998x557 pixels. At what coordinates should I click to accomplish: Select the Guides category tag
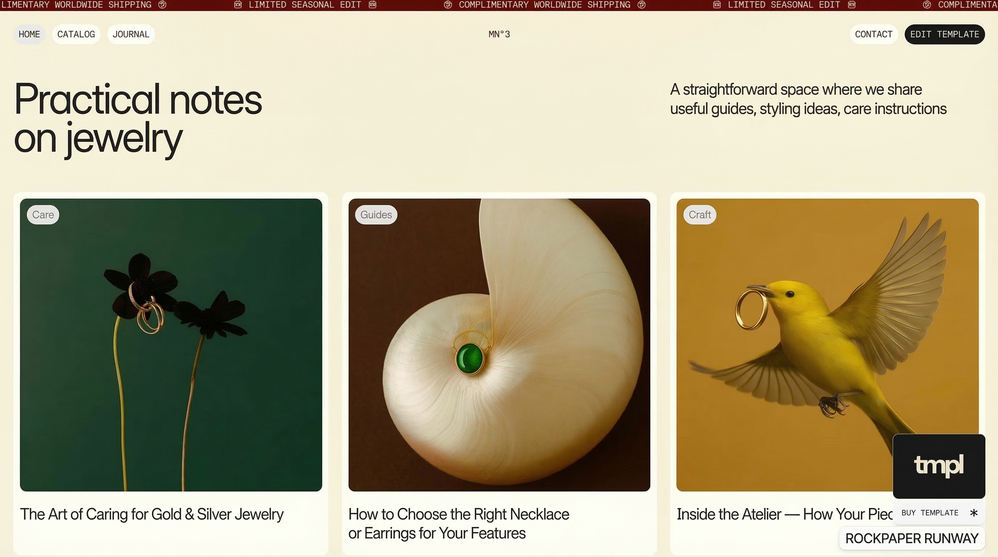(376, 215)
